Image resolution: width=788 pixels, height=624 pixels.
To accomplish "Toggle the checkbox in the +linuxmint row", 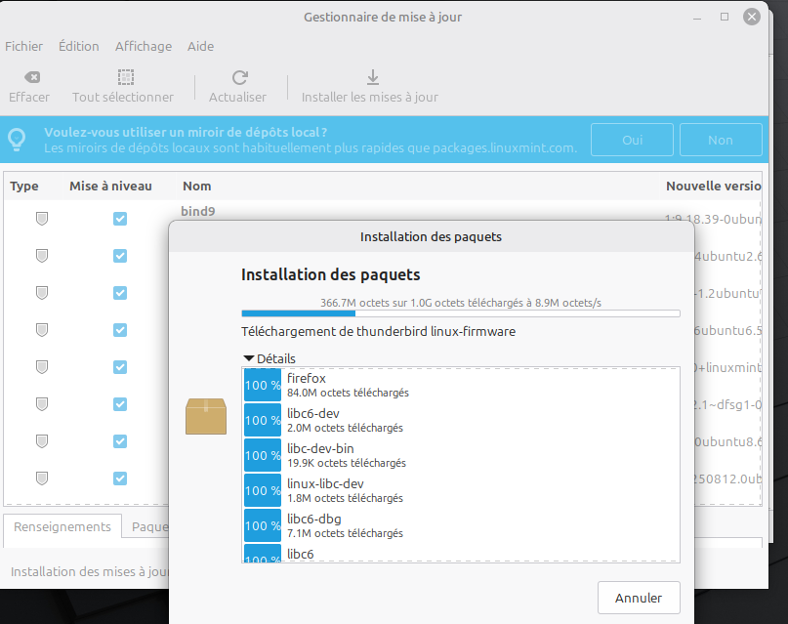I will point(119,367).
